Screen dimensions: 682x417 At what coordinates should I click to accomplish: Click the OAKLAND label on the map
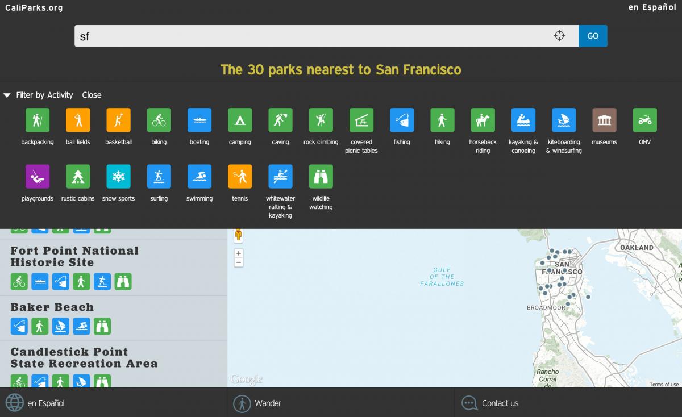pos(637,248)
